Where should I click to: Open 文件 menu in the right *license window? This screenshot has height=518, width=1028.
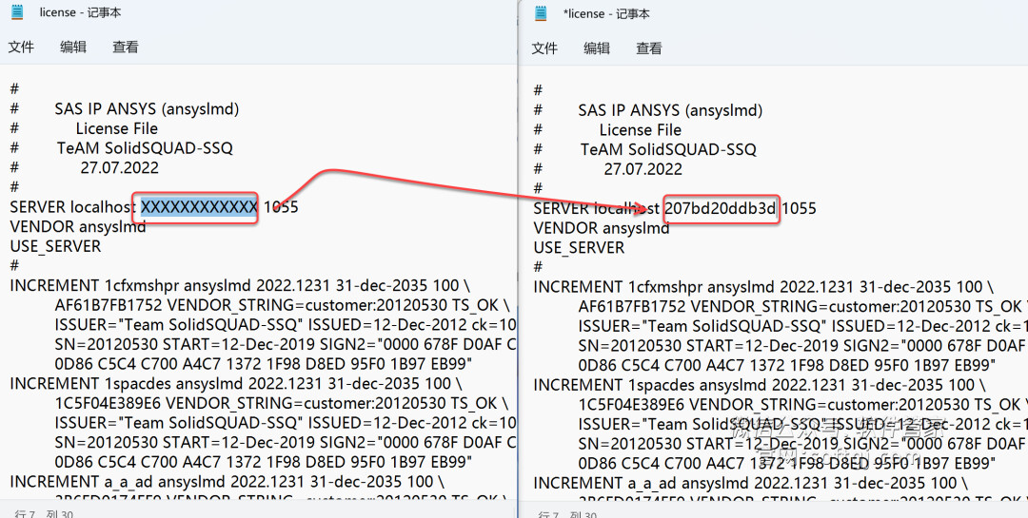(x=544, y=48)
